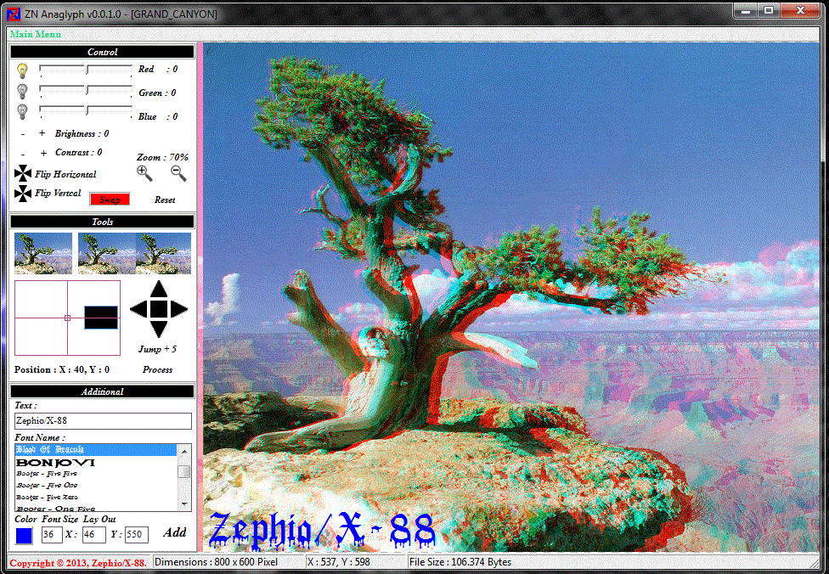
Task: Click the Additional panel header
Action: 102,391
